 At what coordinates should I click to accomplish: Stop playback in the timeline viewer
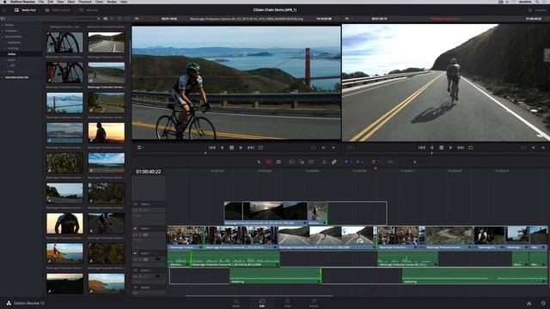[x=441, y=148]
